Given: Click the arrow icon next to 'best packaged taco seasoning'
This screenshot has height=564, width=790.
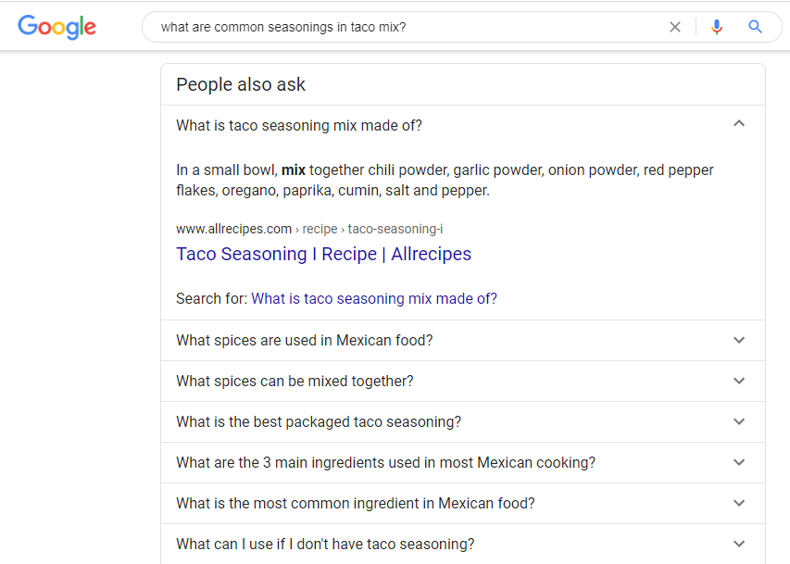Looking at the screenshot, I should click(738, 421).
